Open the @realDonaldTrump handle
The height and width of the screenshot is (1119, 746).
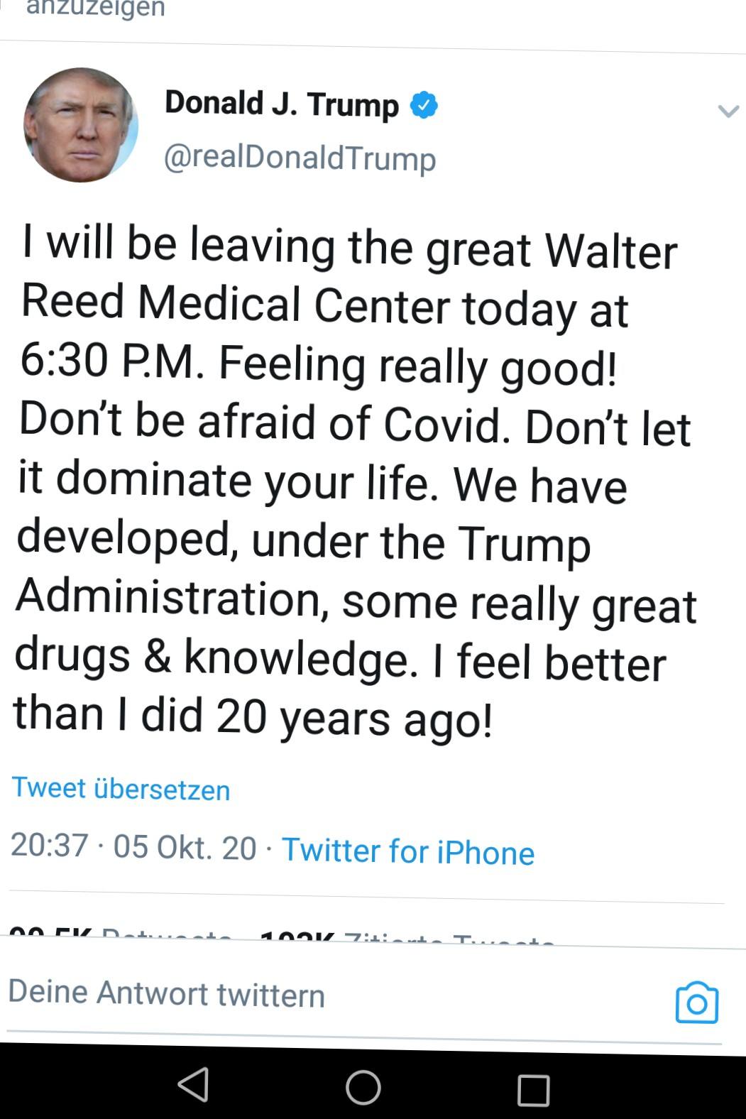[x=300, y=158]
